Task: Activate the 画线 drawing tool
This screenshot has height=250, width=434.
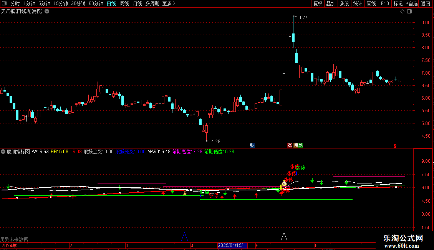Action: (371, 3)
